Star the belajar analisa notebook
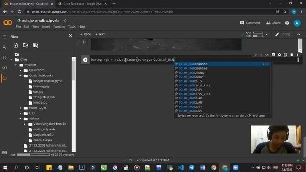306x172 pixels. [65, 21]
